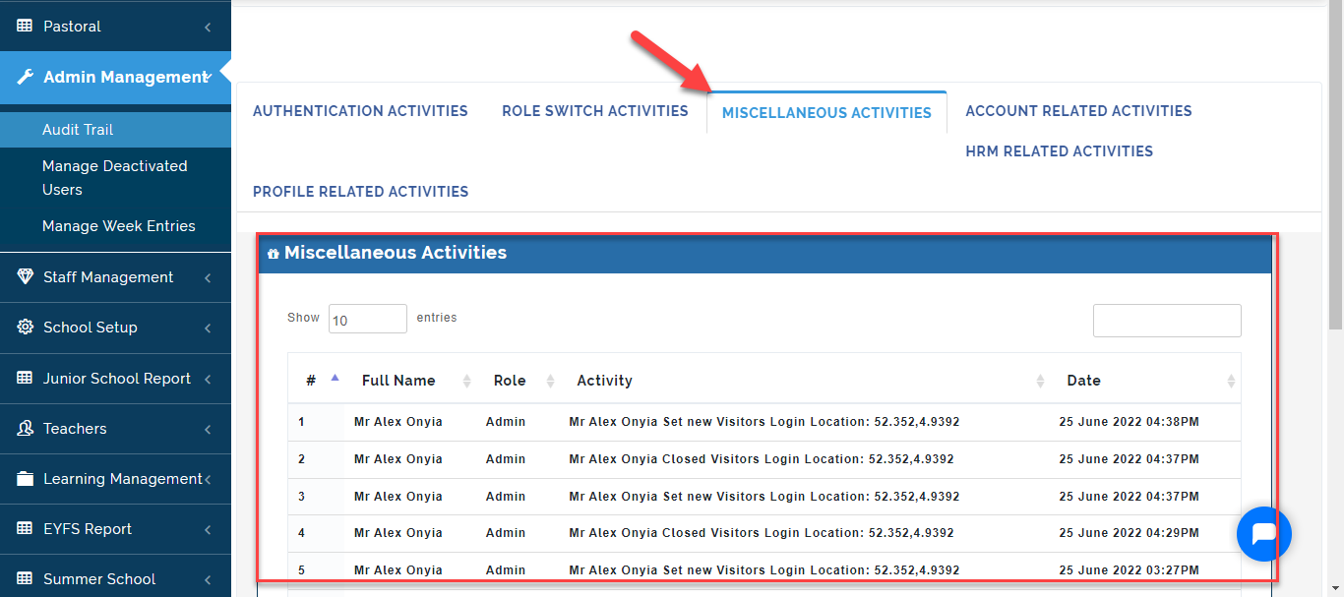Viewport: 1344px width, 597px height.
Task: Click the Learning Management folder icon
Action: pos(25,479)
